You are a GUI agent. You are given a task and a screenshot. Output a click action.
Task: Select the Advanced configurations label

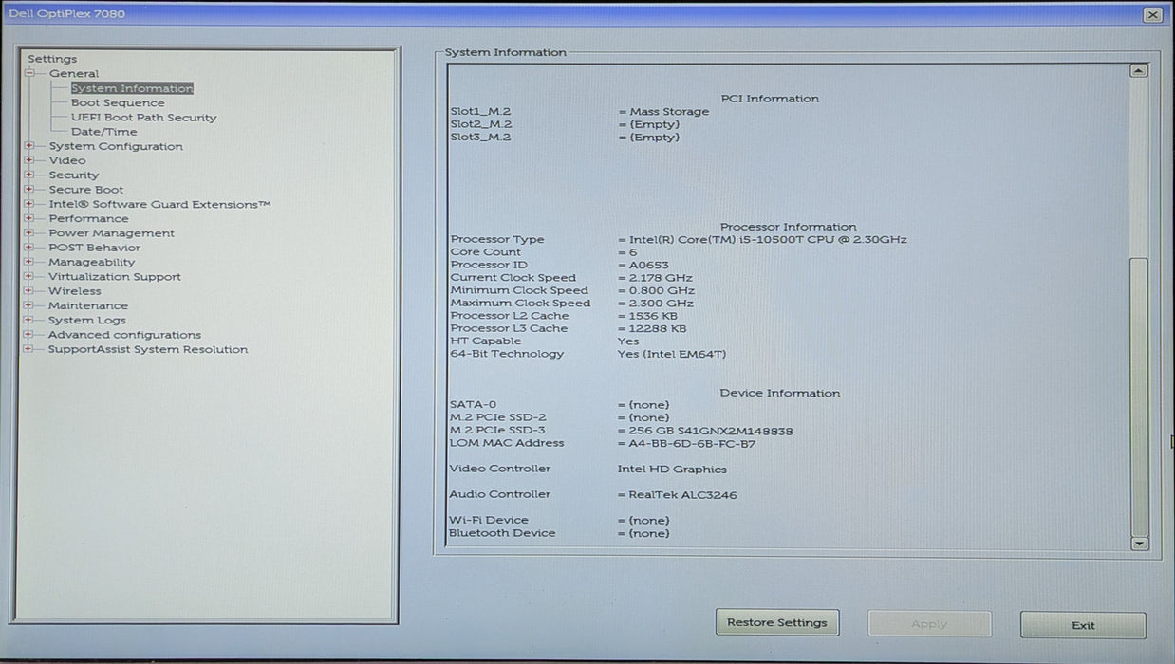tap(125, 335)
